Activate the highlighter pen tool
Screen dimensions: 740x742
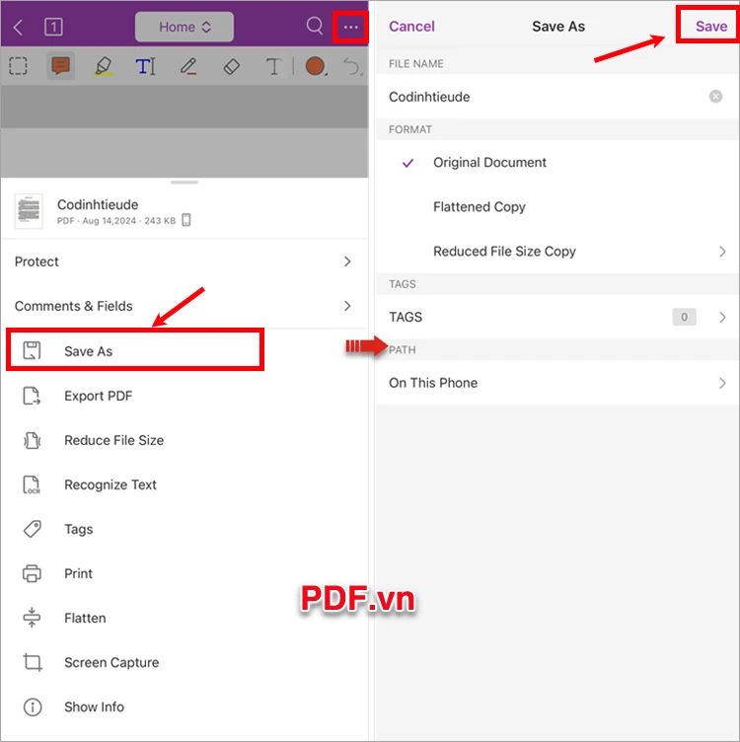tap(104, 66)
